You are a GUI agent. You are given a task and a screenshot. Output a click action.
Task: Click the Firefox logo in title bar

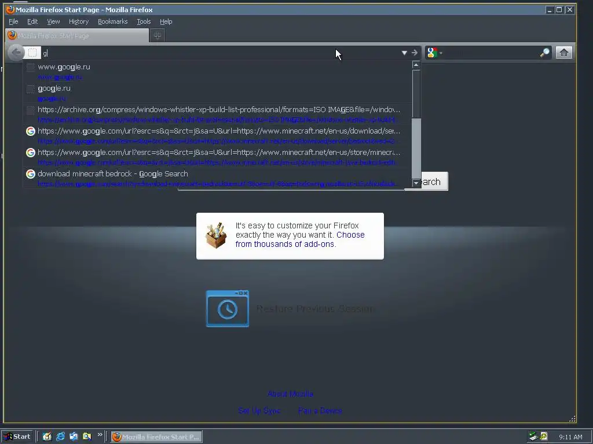pyautogui.click(x=10, y=9)
